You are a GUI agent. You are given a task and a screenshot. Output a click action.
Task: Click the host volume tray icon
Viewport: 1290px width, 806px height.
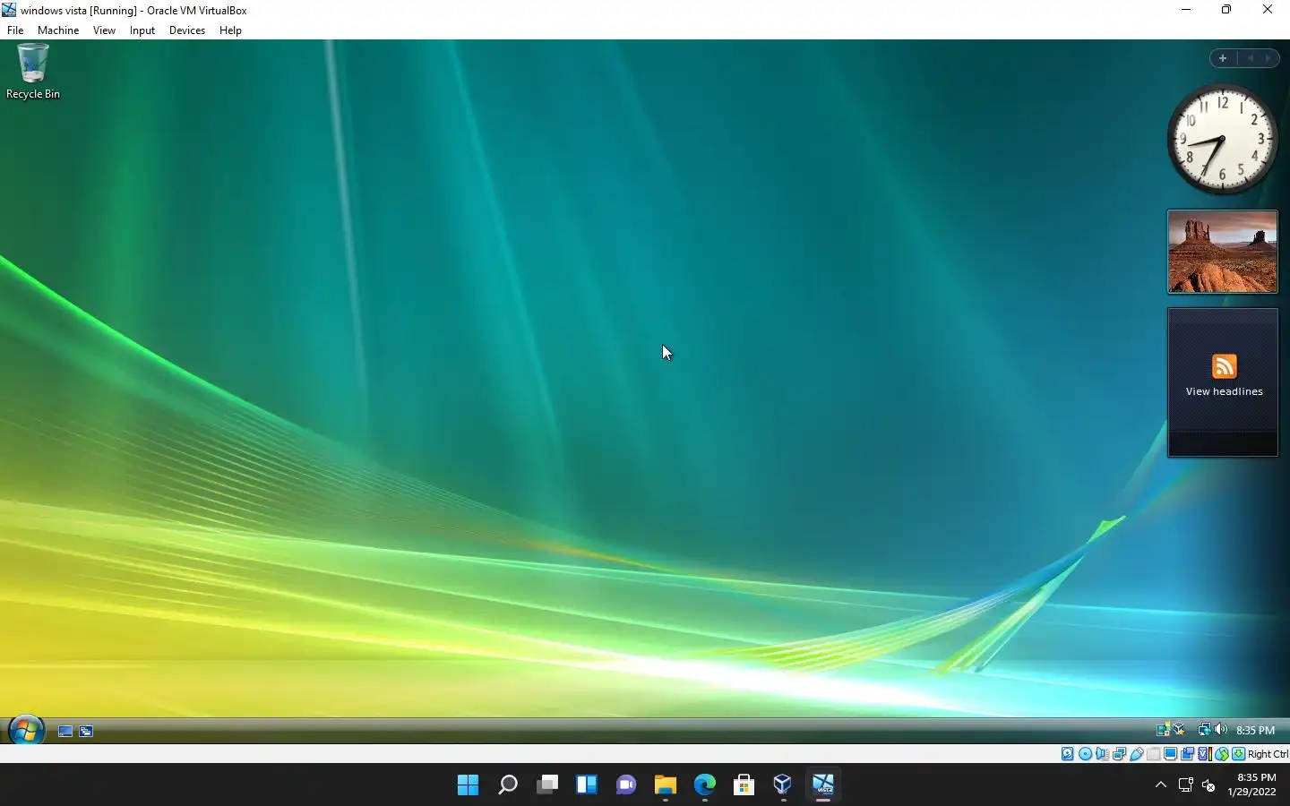coord(1208,785)
